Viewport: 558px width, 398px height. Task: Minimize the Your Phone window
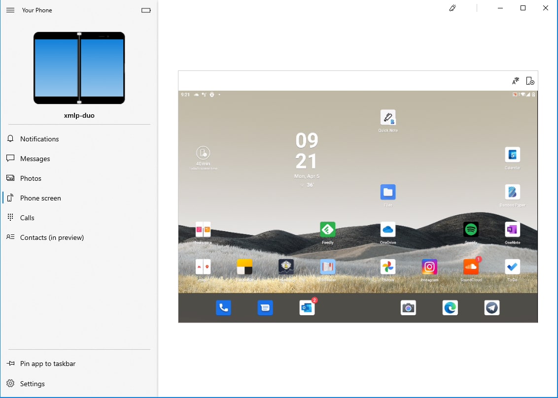500,8
